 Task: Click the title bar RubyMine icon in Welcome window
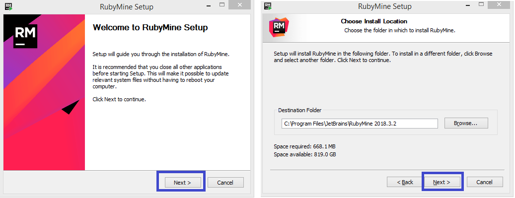9,6
